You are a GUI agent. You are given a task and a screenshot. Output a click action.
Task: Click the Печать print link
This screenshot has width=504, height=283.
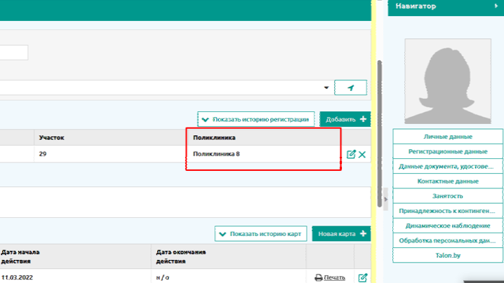330,278
